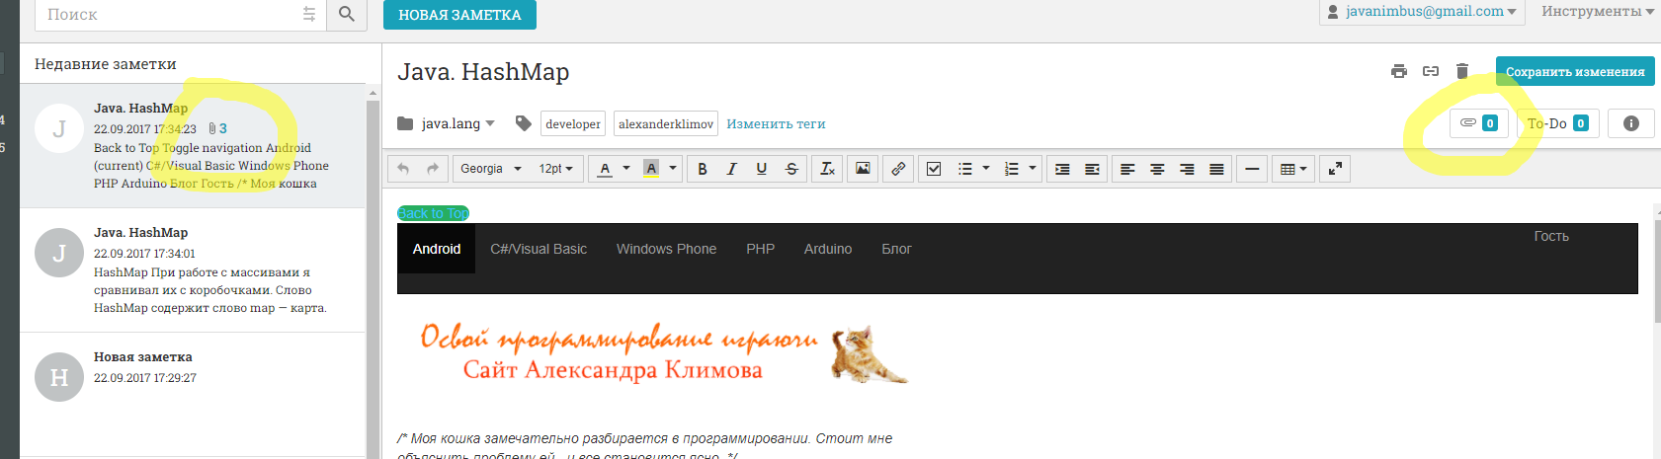Viewport: 1661px width, 459px height.
Task: Run search with magnifier icon
Action: pyautogui.click(x=347, y=14)
